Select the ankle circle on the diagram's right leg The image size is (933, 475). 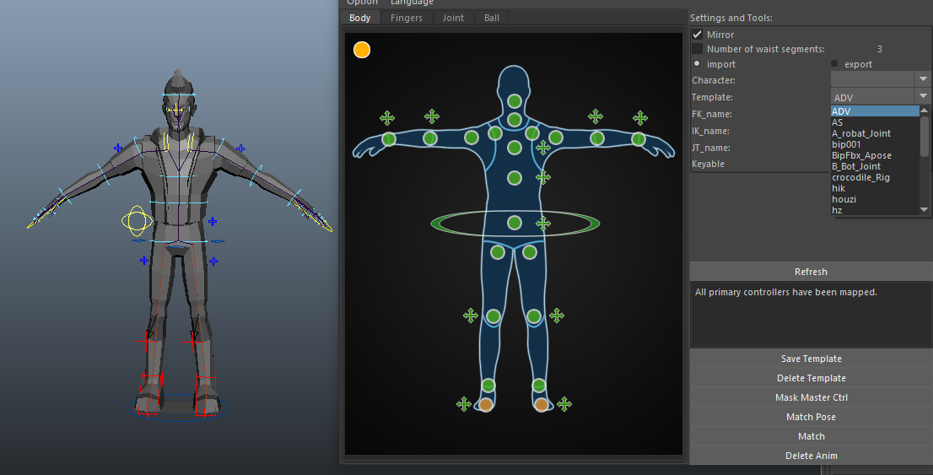pos(538,386)
